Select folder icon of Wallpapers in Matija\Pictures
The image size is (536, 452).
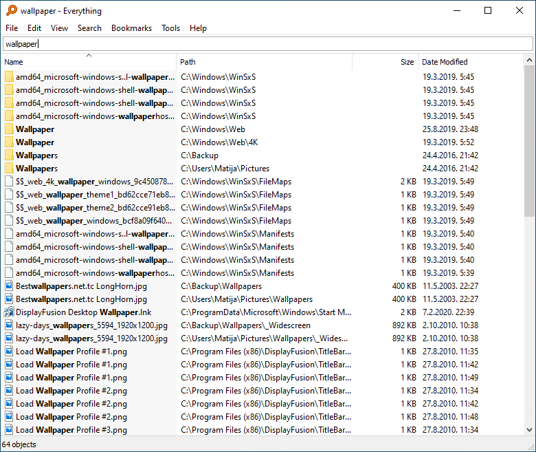[x=9, y=169]
